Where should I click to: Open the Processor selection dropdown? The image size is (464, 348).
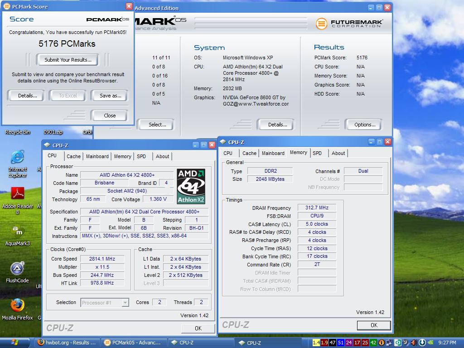(105, 302)
